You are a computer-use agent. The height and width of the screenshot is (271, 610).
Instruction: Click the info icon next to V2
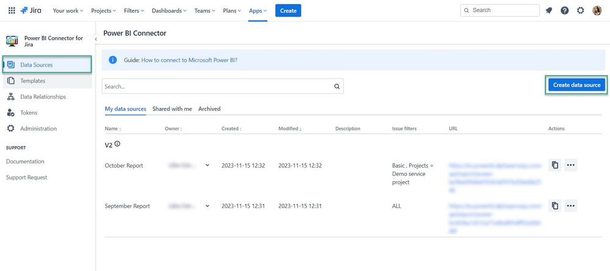coord(117,143)
